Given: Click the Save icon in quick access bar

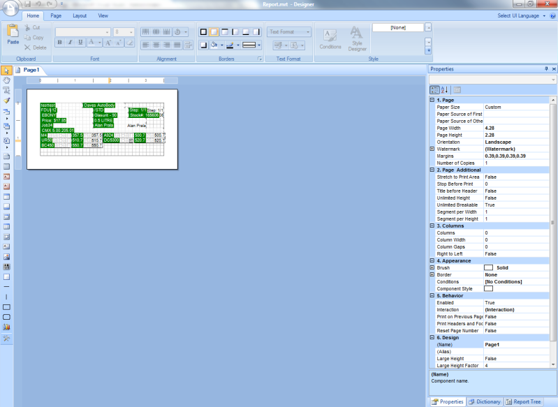Looking at the screenshot, I should point(27,4).
